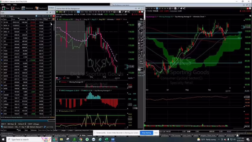This screenshot has height=142, width=252.
Task: Click the Buy button under the 5-minute chart
Action: (60, 78)
